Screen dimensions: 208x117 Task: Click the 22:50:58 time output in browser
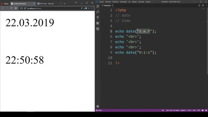[x=25, y=60]
